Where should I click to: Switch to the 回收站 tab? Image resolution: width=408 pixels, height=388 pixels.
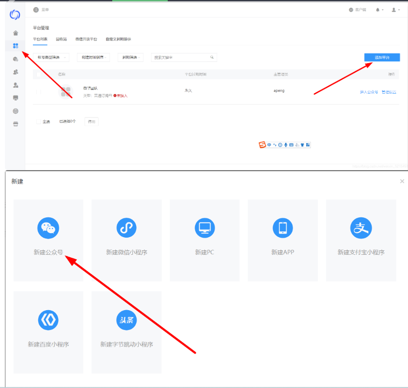coord(61,39)
